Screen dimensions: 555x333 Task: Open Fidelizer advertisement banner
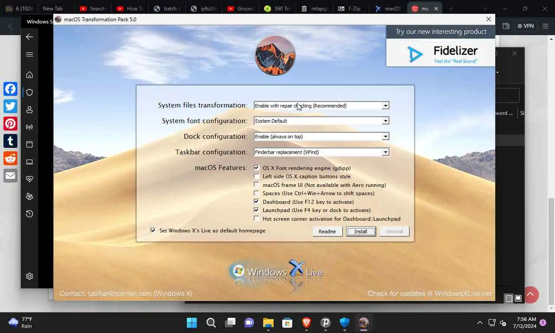pyautogui.click(x=441, y=46)
